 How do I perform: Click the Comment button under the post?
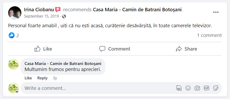[x=115, y=49]
